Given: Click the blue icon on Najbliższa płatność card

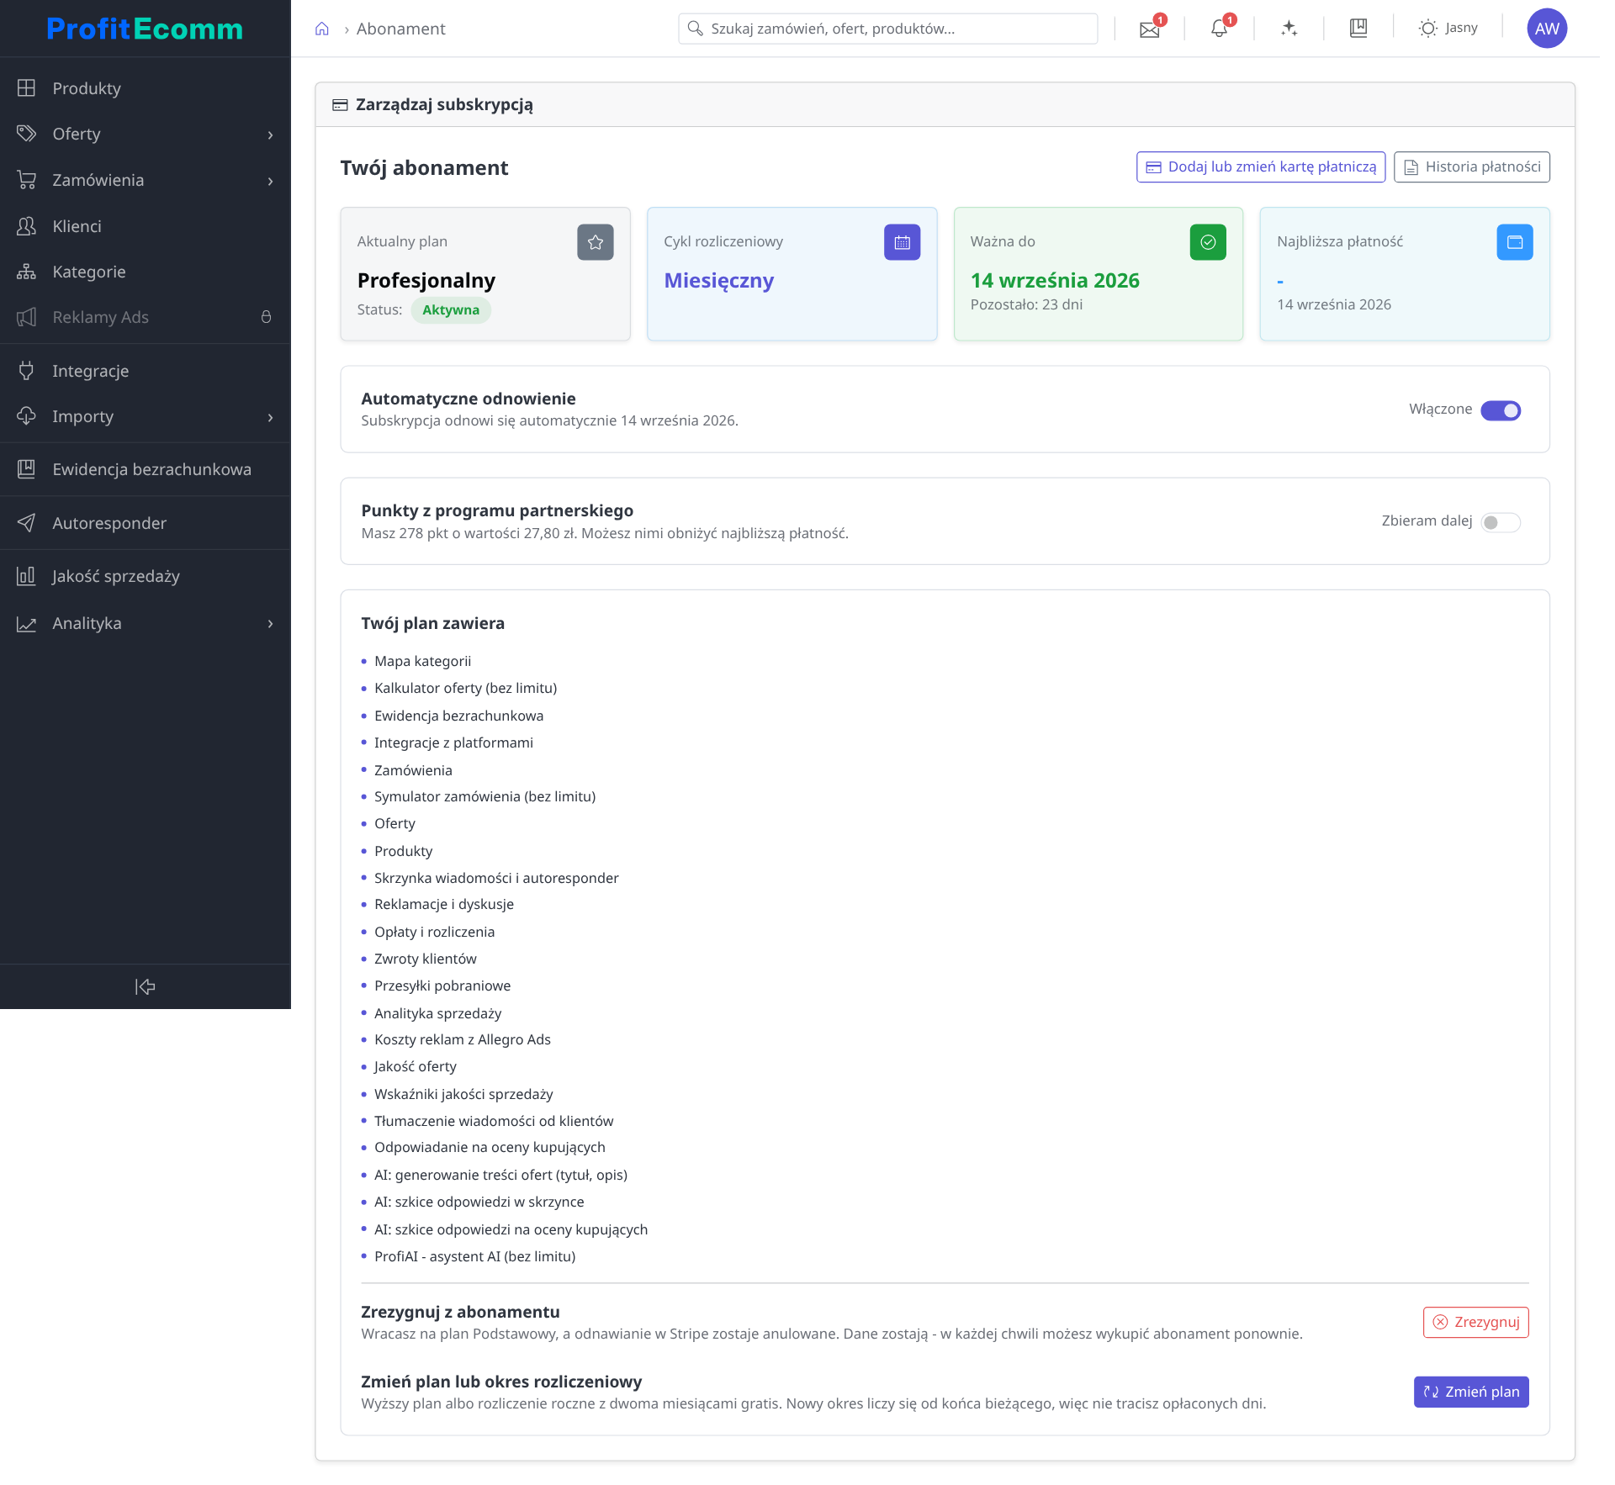Looking at the screenshot, I should pyautogui.click(x=1515, y=242).
